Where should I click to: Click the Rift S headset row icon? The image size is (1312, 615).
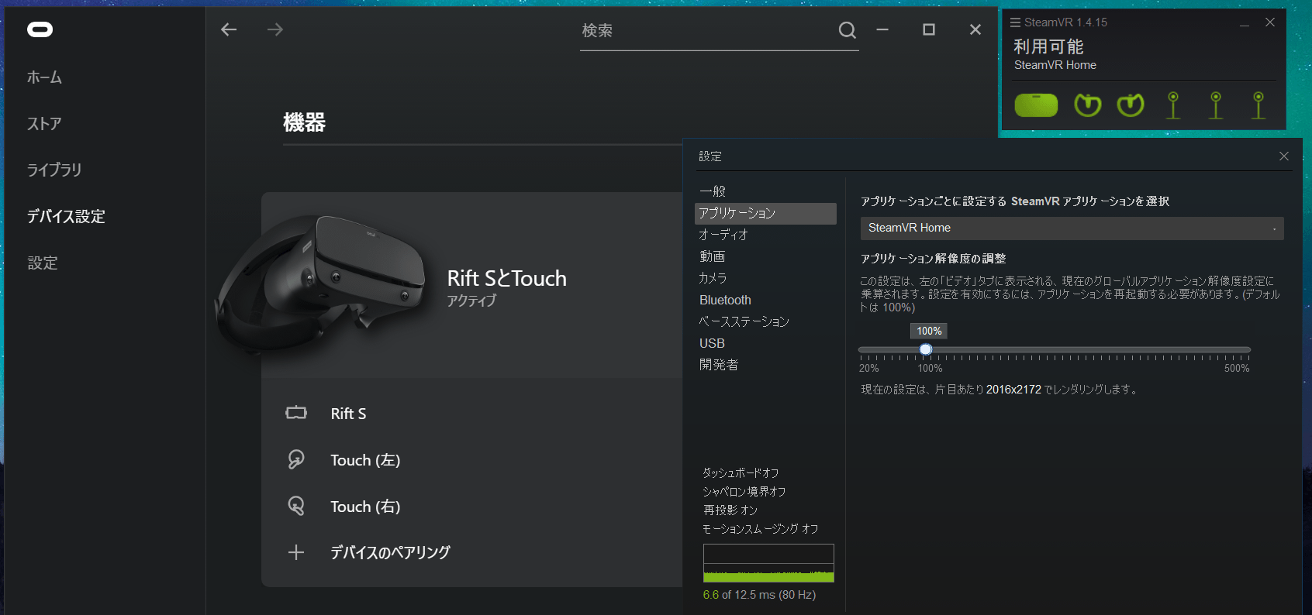point(296,413)
